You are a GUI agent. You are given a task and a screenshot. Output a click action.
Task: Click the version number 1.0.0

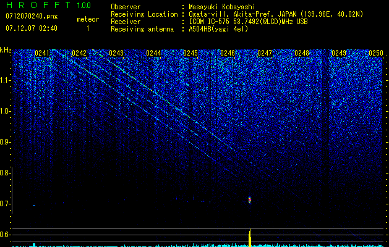click(84, 6)
